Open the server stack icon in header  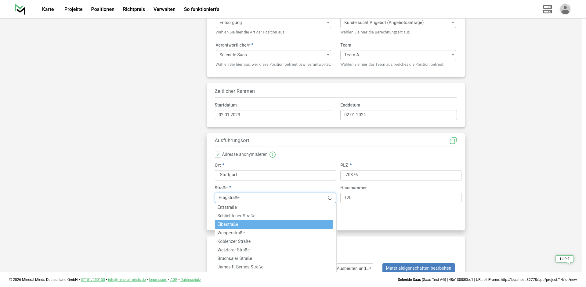(x=547, y=9)
